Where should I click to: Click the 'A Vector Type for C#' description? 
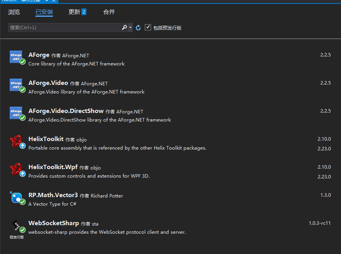[x=53, y=204]
